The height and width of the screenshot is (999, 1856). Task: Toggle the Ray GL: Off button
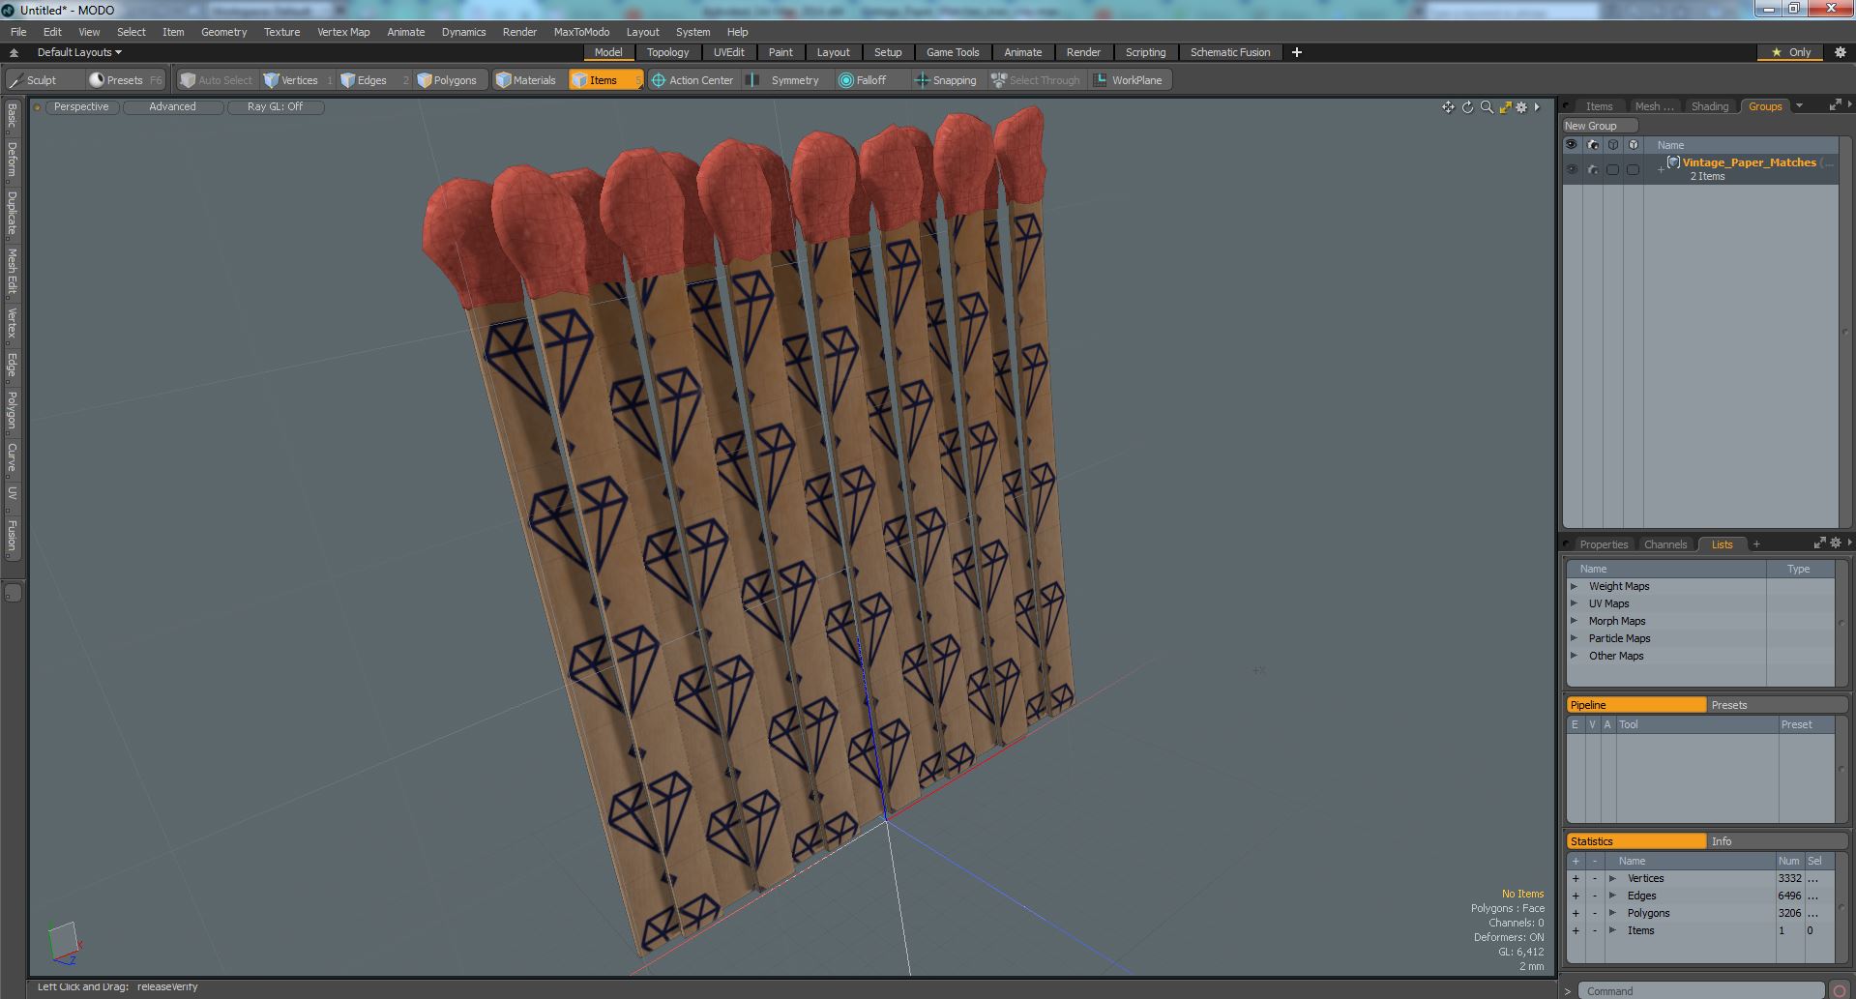point(275,107)
